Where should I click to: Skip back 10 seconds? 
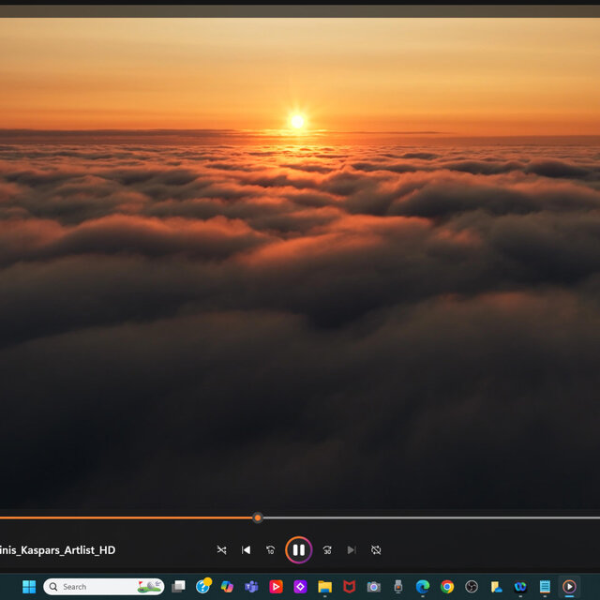click(271, 550)
